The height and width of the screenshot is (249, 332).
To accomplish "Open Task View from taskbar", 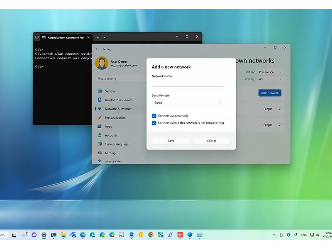I will coord(14,235).
